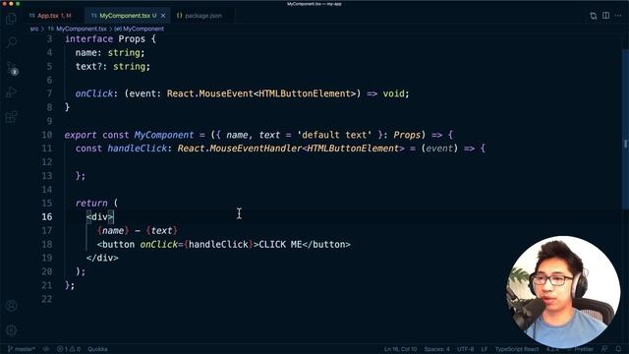
Task: Click 'name: string;' on line 4
Action: [x=110, y=52]
